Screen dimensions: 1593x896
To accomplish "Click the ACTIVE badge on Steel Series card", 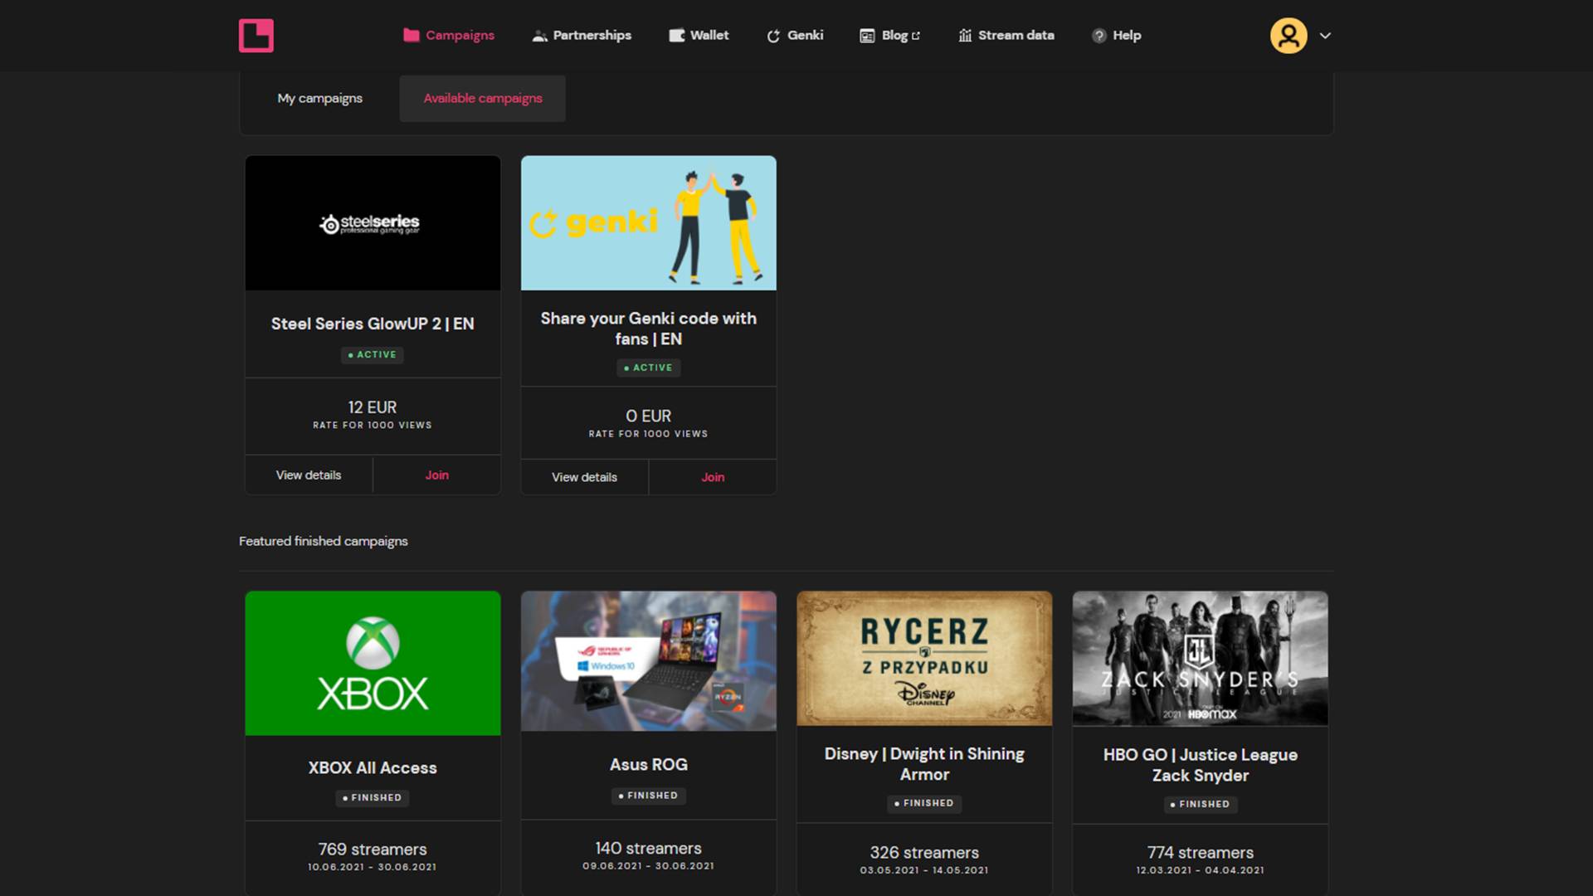I will pyautogui.click(x=373, y=355).
